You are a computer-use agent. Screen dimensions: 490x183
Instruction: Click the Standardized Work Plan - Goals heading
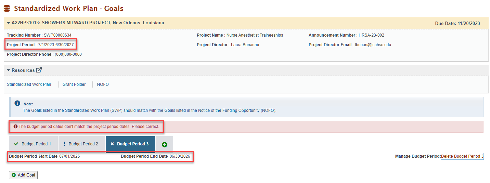(x=69, y=9)
